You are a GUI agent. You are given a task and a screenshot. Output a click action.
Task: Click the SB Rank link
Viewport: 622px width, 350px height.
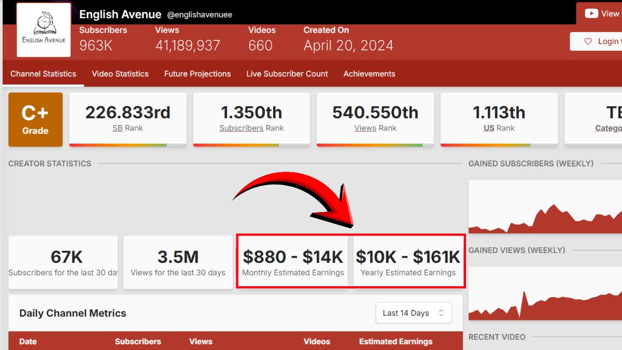[118, 128]
